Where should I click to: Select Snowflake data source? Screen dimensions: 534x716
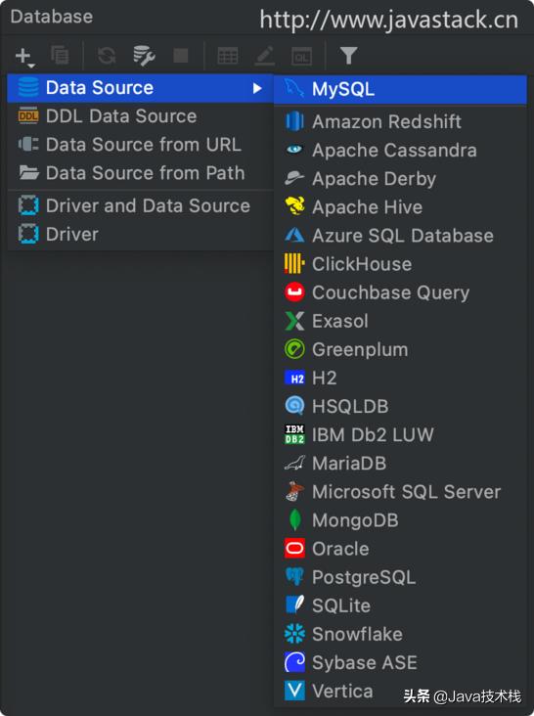point(400,634)
